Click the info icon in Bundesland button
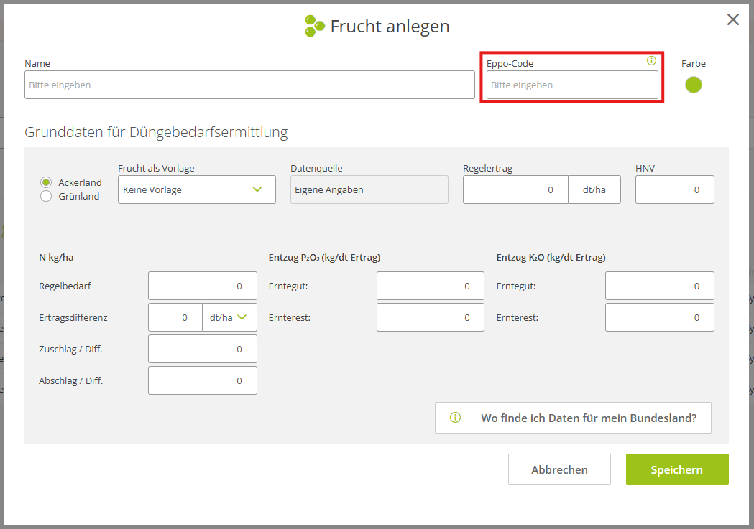 (455, 418)
